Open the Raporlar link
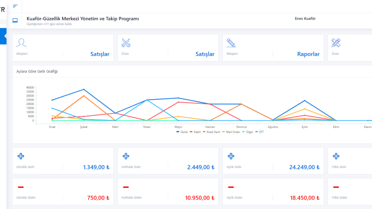Image resolution: width=372 pixels, height=209 pixels. click(x=308, y=54)
